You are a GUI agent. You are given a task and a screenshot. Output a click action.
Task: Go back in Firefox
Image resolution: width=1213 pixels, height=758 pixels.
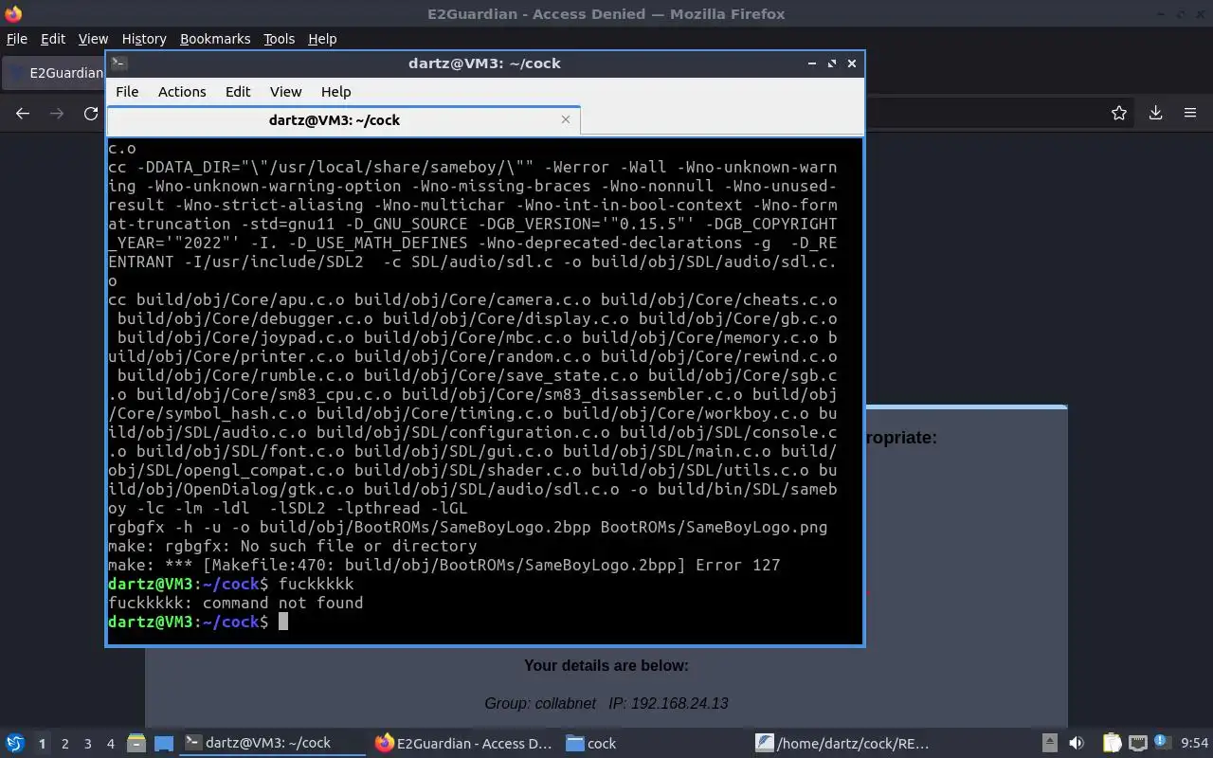(x=23, y=114)
